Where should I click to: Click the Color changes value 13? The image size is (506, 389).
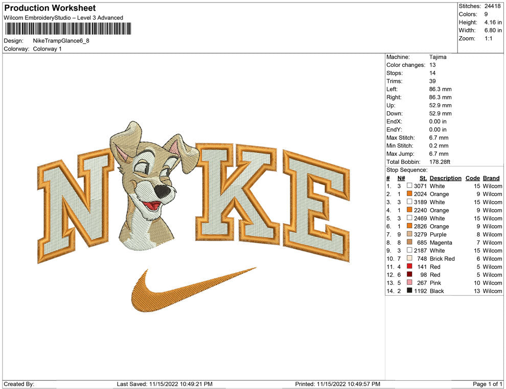pyautogui.click(x=432, y=65)
